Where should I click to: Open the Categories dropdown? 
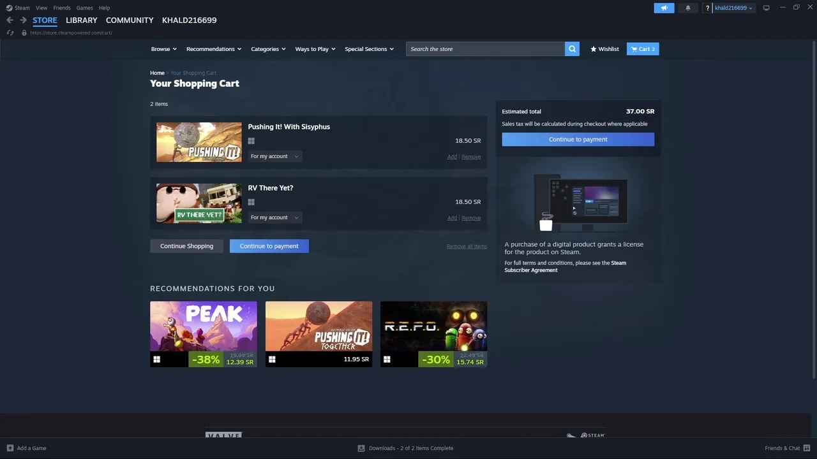268,48
